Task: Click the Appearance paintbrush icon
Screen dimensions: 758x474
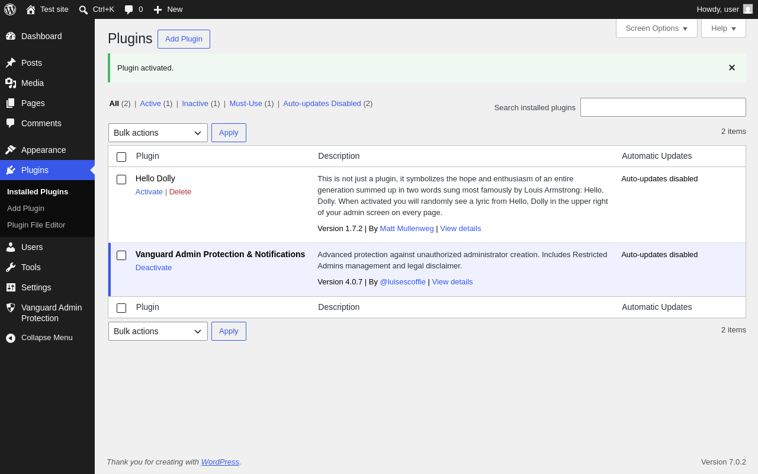Action: coord(11,150)
